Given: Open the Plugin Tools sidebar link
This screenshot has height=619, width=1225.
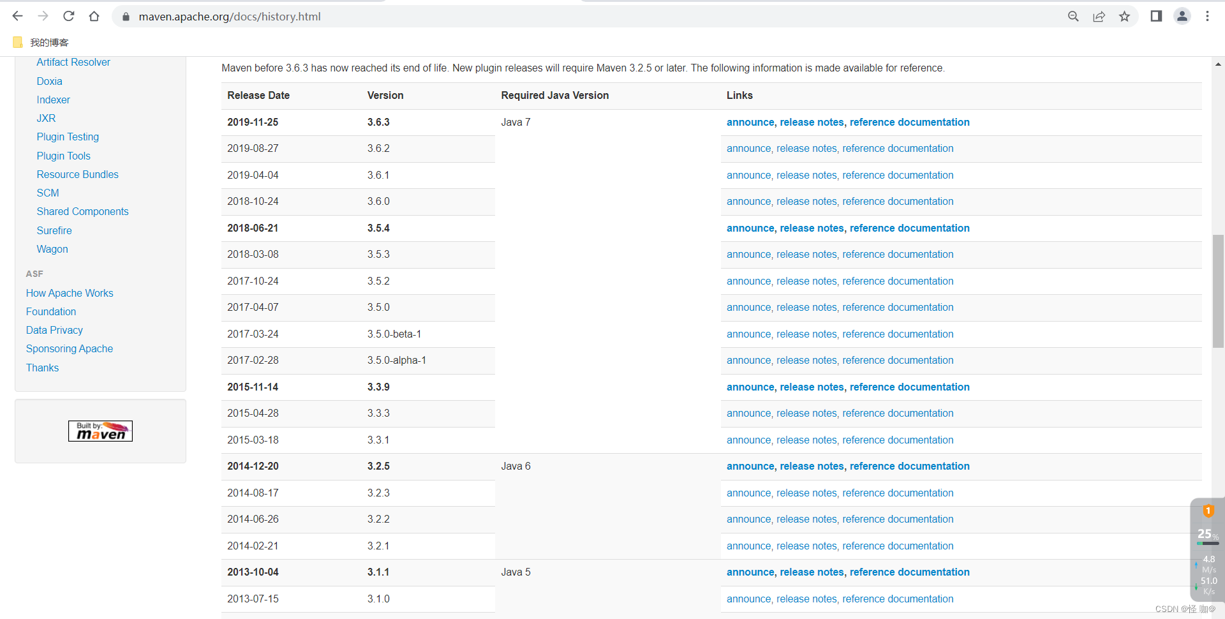Looking at the screenshot, I should pos(63,156).
